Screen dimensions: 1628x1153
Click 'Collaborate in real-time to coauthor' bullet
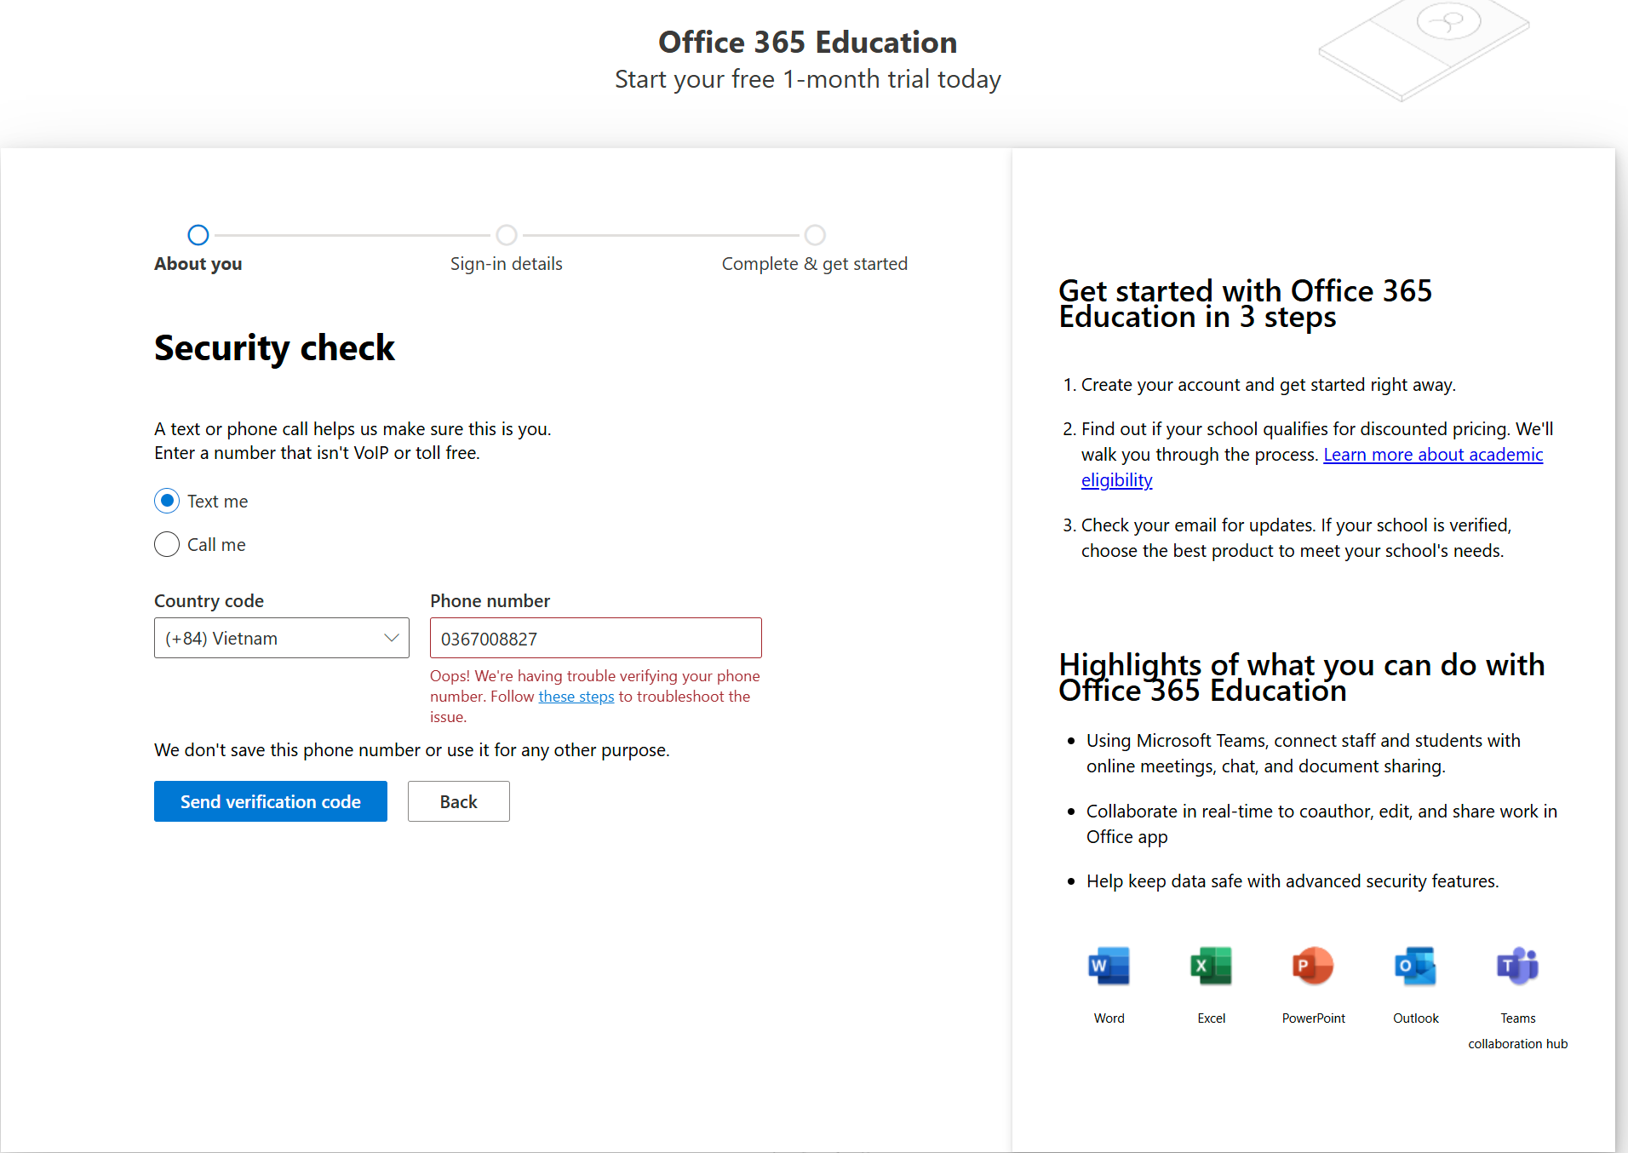coord(1321,824)
